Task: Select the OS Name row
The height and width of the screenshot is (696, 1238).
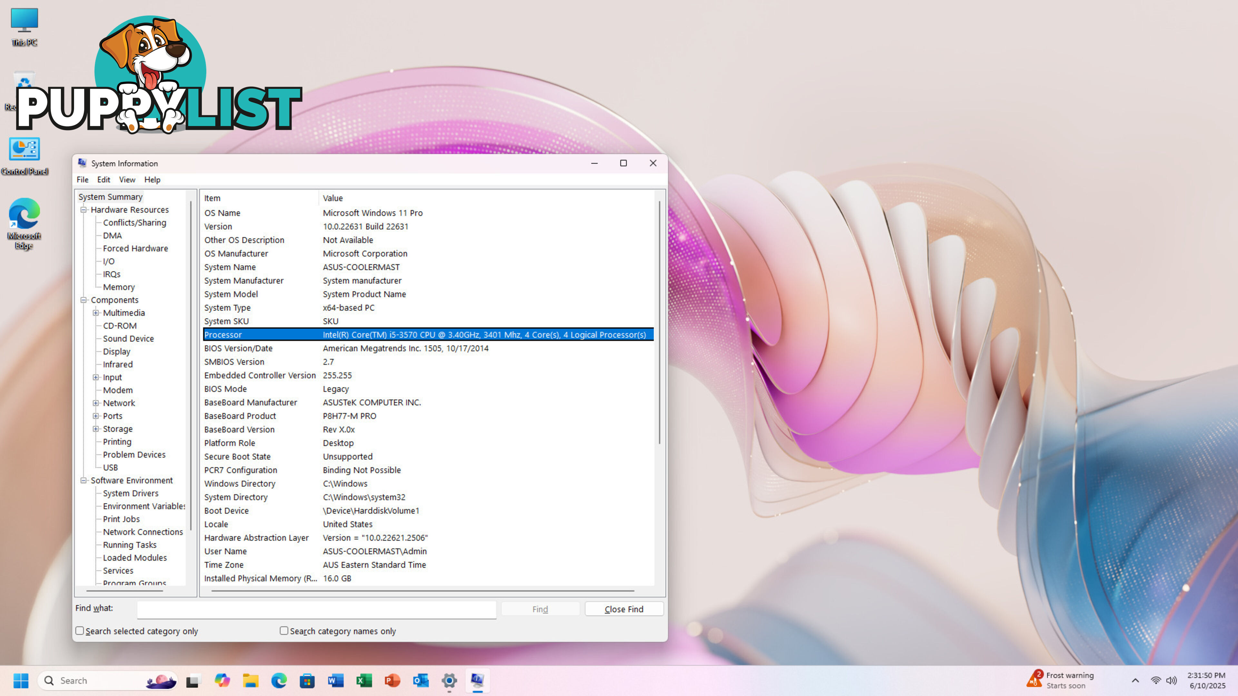Action: click(x=428, y=213)
